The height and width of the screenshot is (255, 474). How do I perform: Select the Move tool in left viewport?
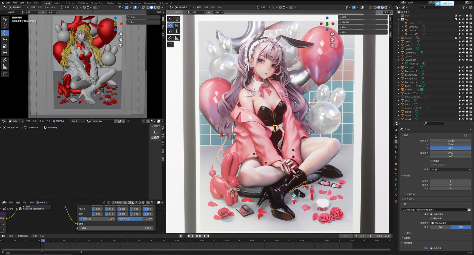pyautogui.click(x=5, y=33)
